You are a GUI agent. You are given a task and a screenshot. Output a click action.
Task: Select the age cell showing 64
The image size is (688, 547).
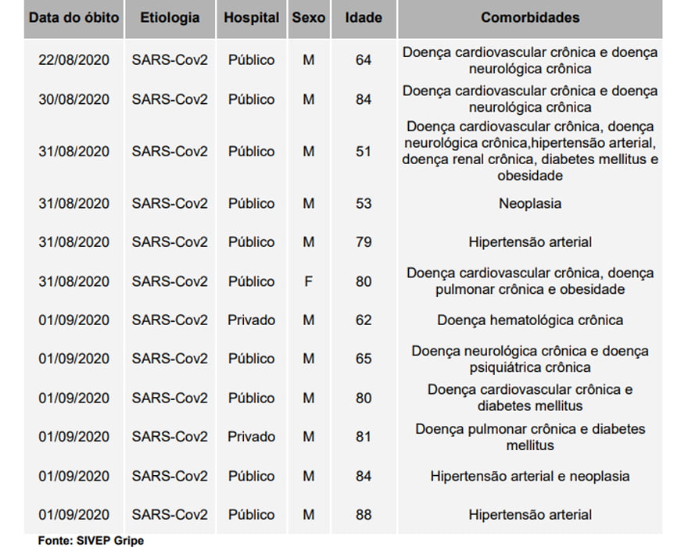[x=364, y=60]
